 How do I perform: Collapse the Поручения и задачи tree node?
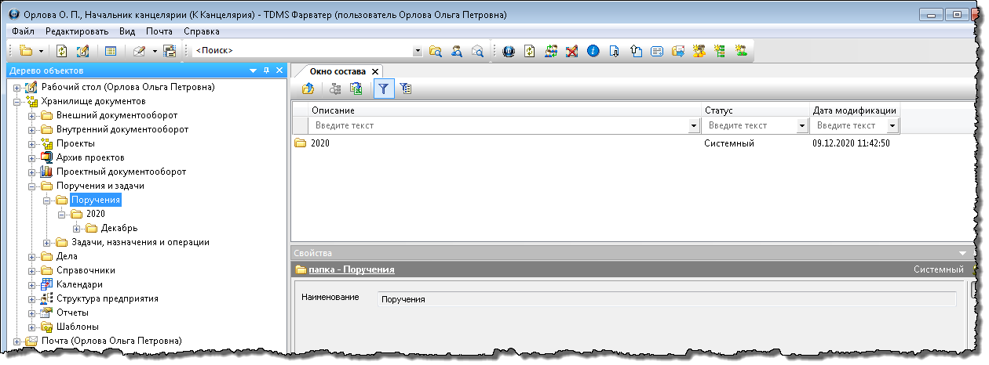point(32,186)
